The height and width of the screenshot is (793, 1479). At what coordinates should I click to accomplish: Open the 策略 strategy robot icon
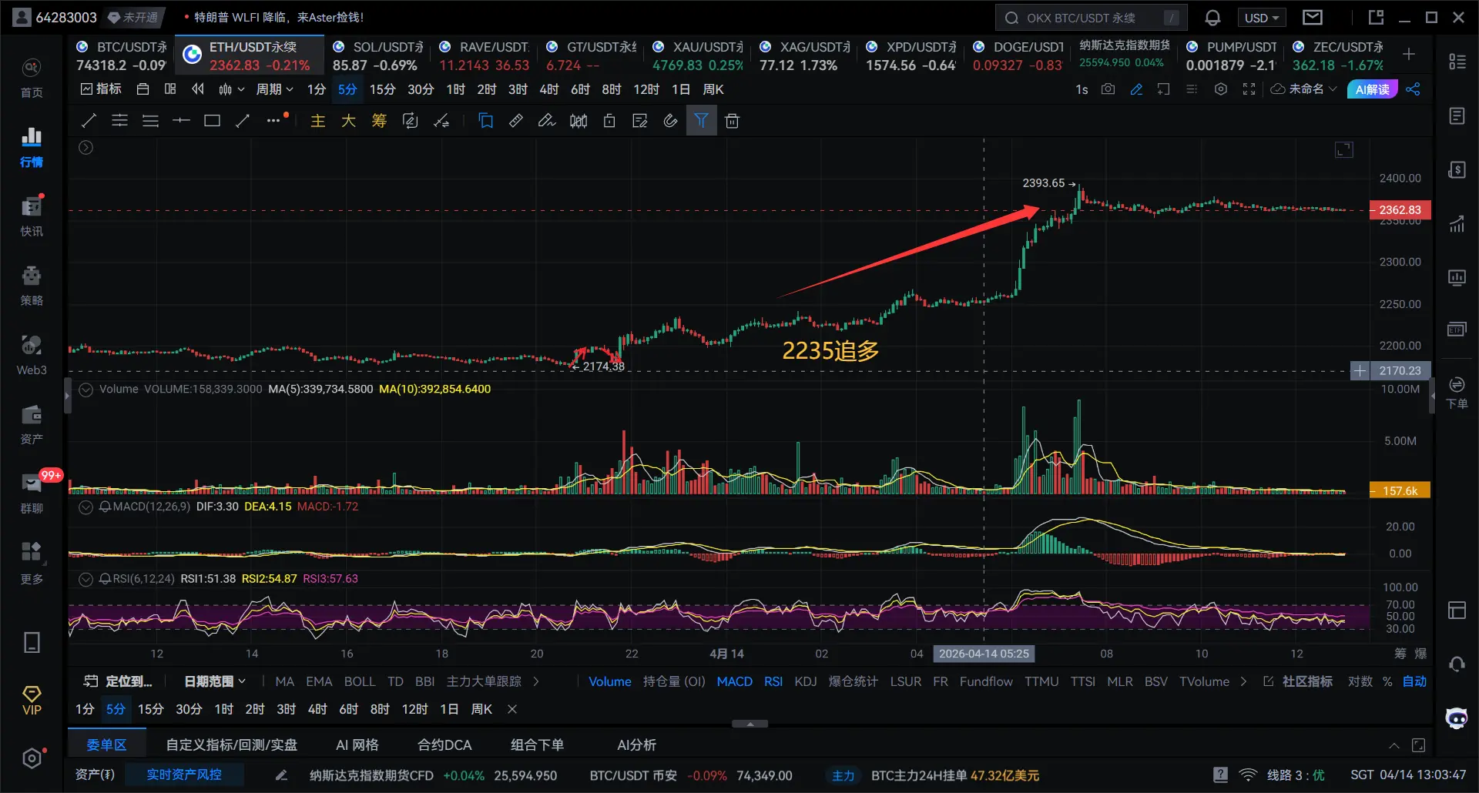click(32, 285)
